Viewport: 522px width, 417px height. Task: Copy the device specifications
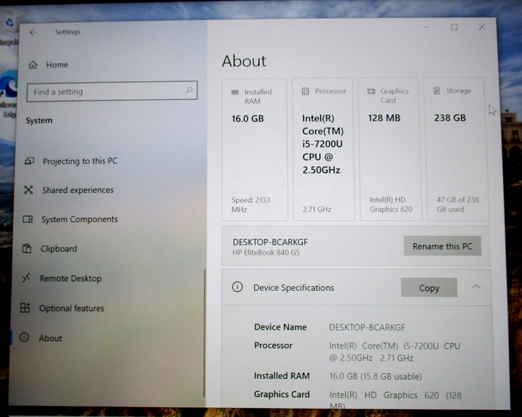[x=429, y=288]
